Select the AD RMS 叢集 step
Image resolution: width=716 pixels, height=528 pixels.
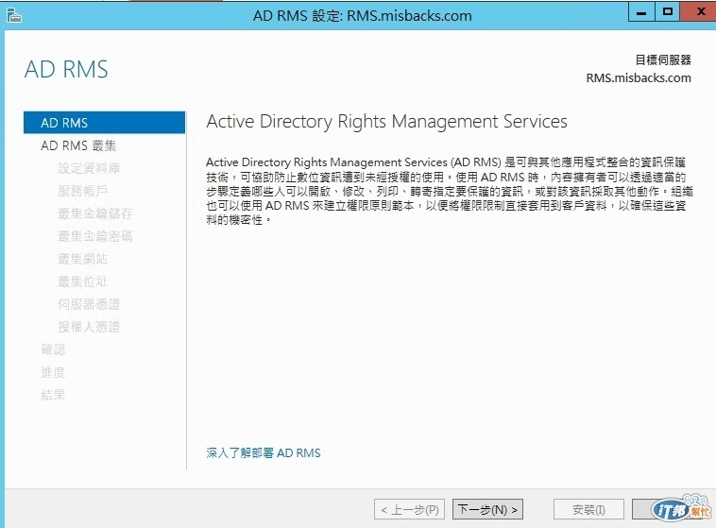[78, 145]
